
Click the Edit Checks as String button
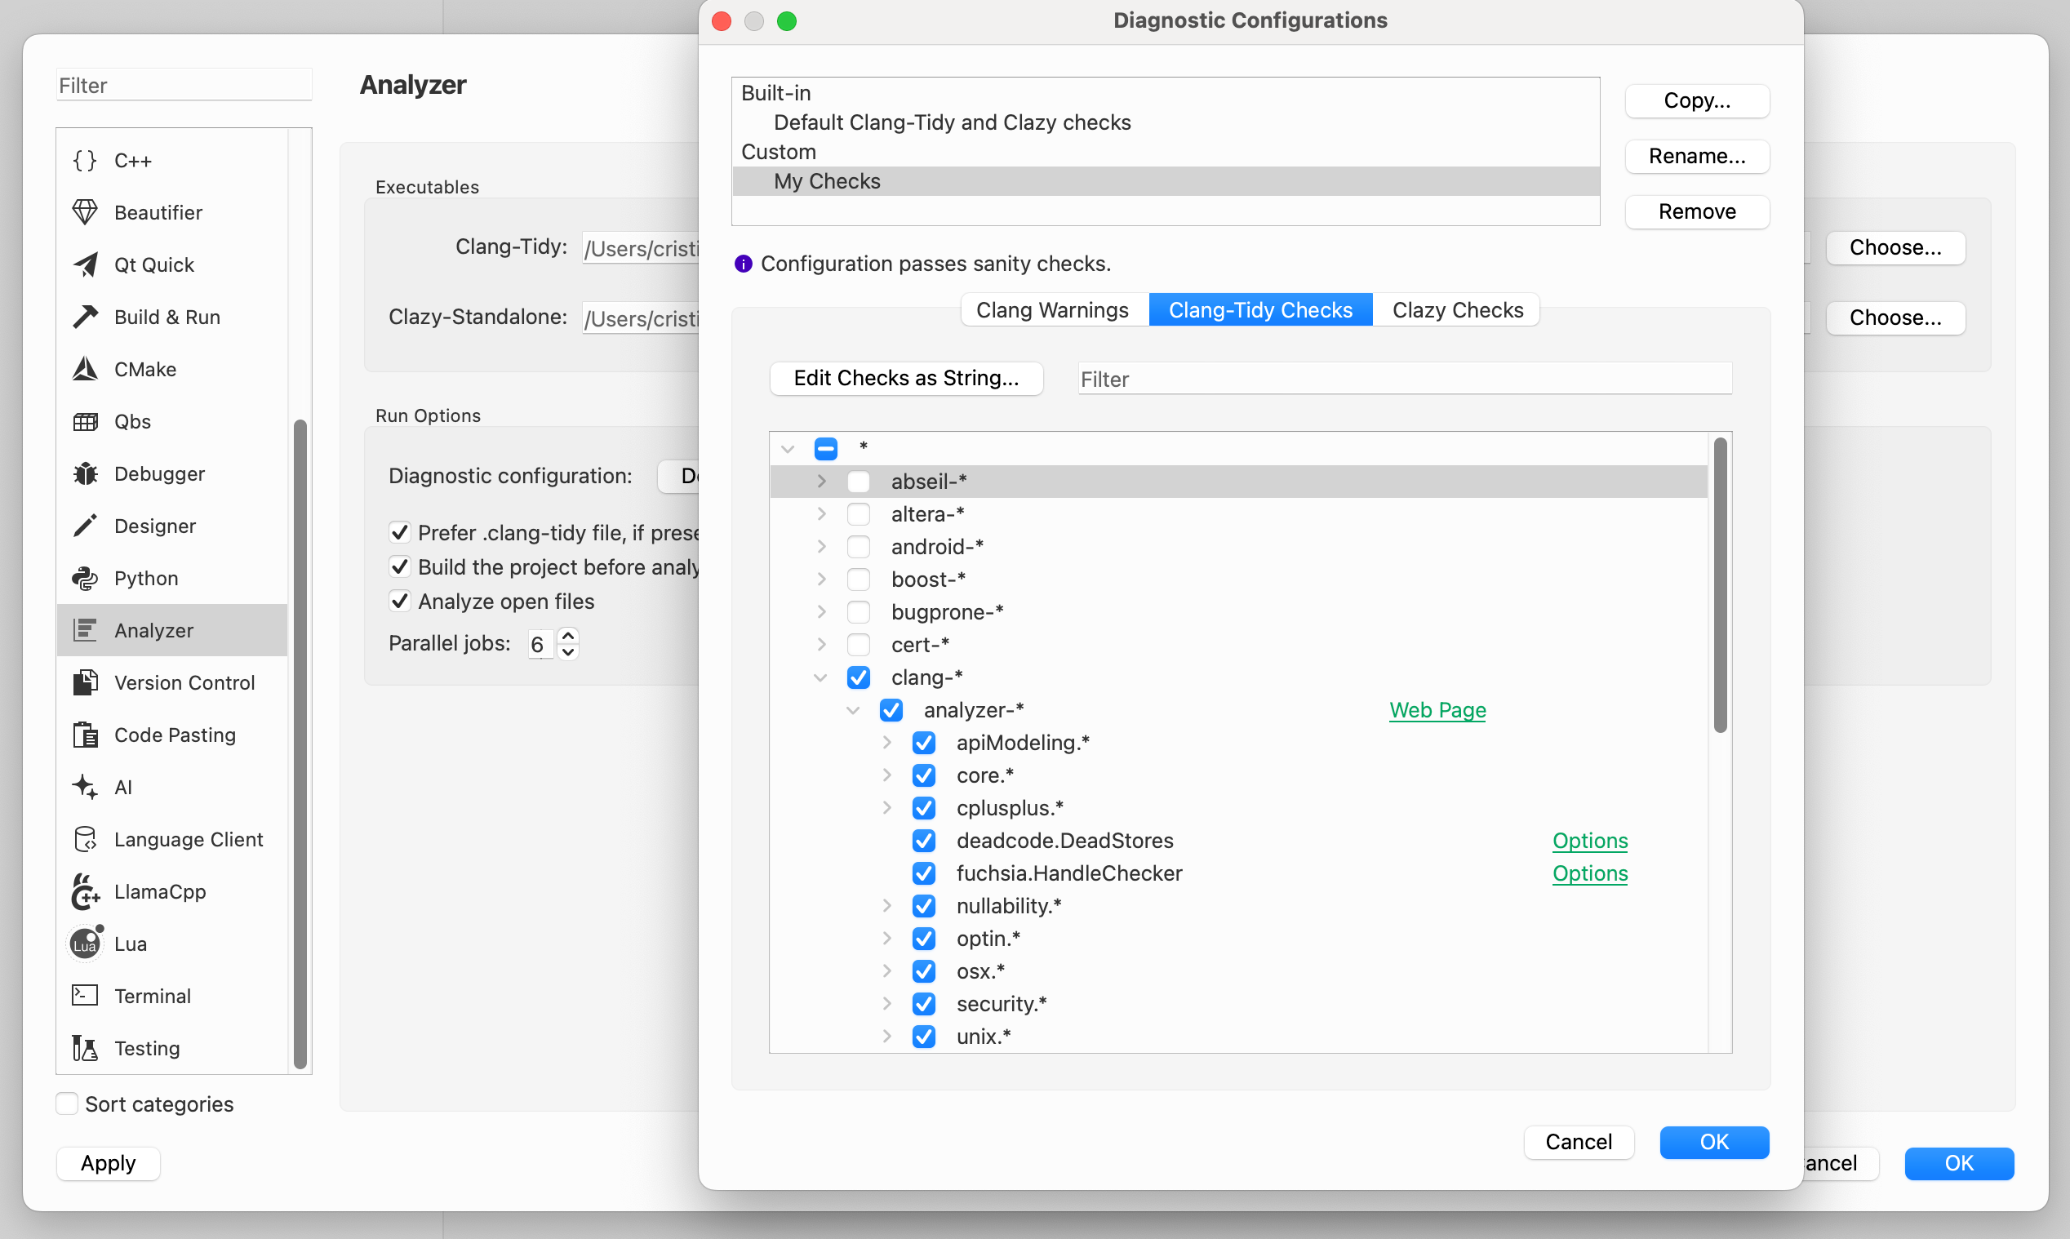tap(906, 378)
